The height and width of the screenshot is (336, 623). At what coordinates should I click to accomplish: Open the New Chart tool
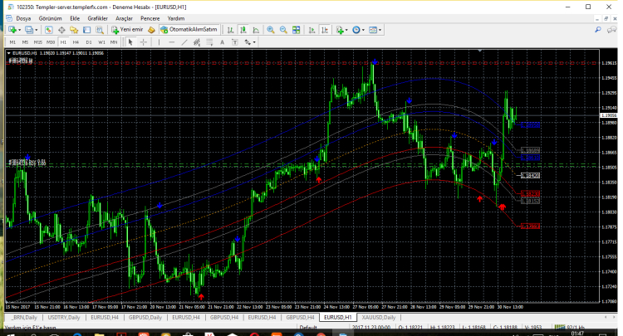pos(12,30)
